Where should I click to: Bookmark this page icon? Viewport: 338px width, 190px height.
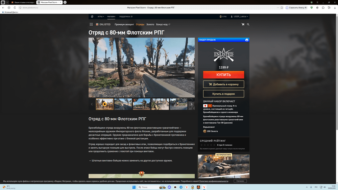(282, 7)
